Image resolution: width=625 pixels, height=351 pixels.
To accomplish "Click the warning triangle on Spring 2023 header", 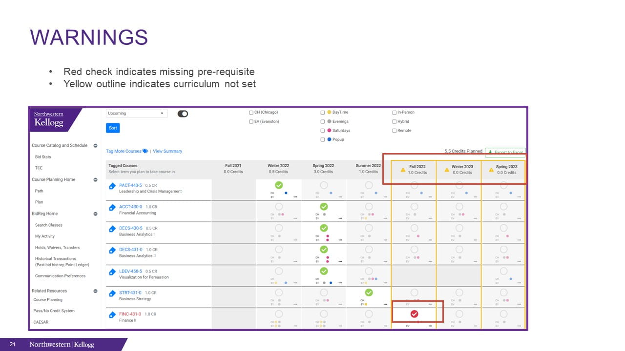I will click(x=491, y=170).
